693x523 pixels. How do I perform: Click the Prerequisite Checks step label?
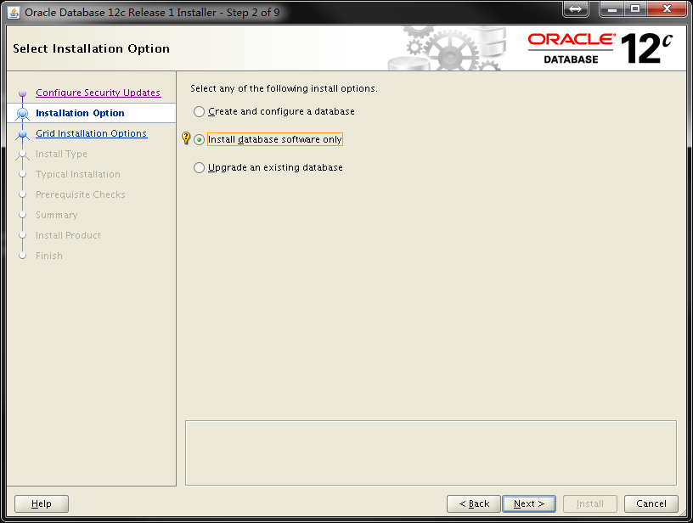81,194
